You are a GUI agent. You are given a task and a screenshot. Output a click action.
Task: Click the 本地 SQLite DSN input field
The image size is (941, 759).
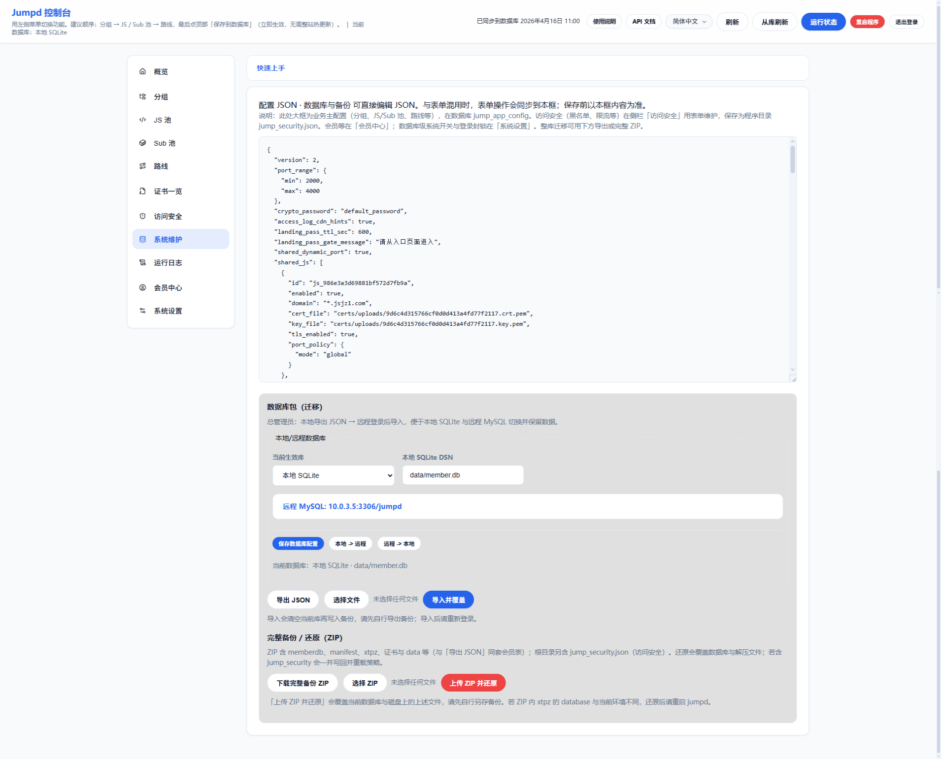(463, 475)
